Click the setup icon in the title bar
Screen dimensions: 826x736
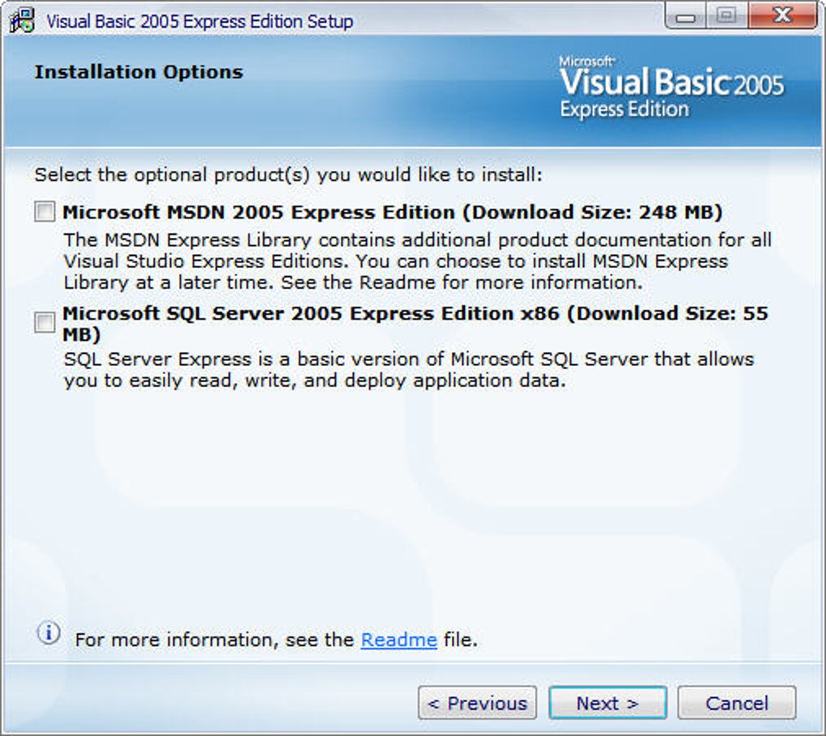tap(22, 20)
